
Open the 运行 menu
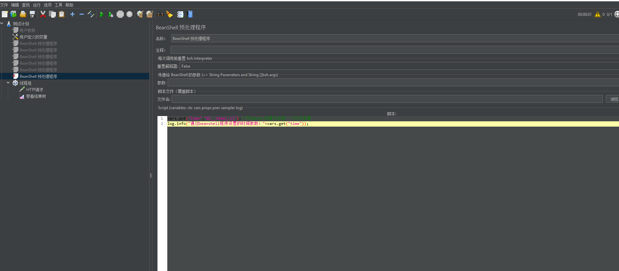click(37, 5)
